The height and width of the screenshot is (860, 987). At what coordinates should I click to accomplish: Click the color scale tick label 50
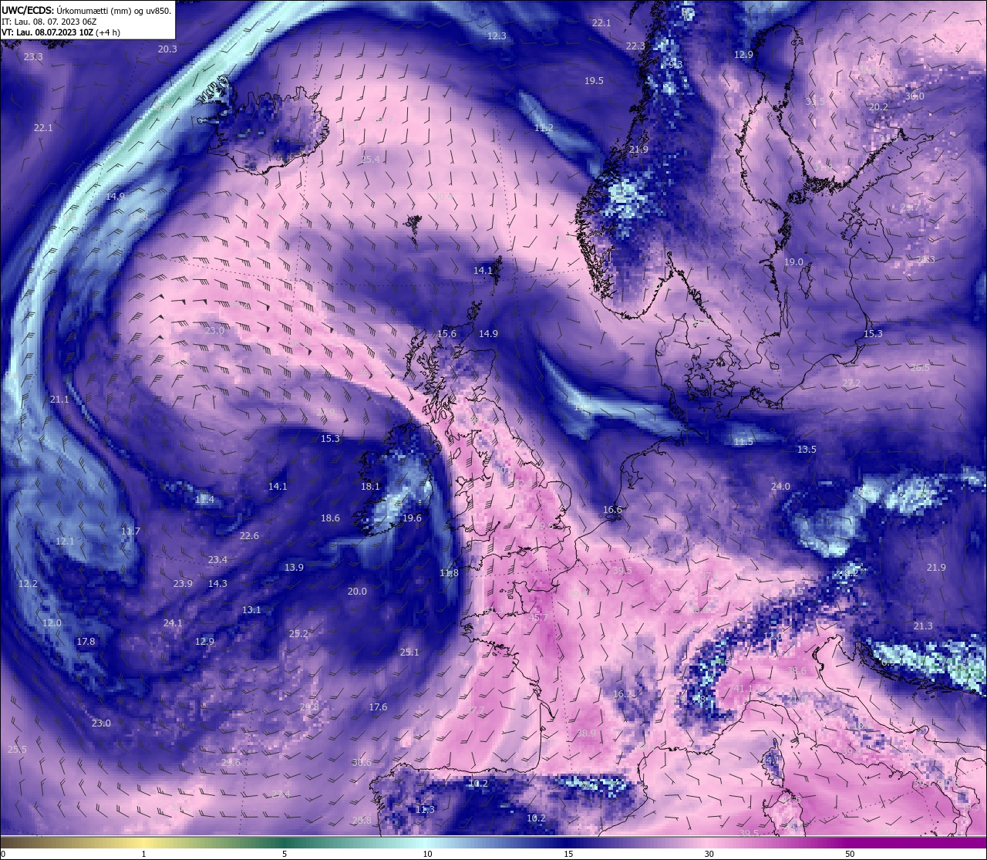(x=850, y=854)
